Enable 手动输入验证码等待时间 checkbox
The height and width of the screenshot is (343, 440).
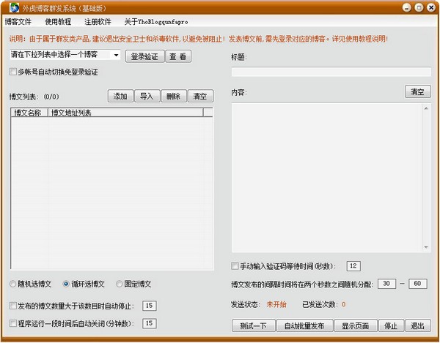[x=235, y=265]
